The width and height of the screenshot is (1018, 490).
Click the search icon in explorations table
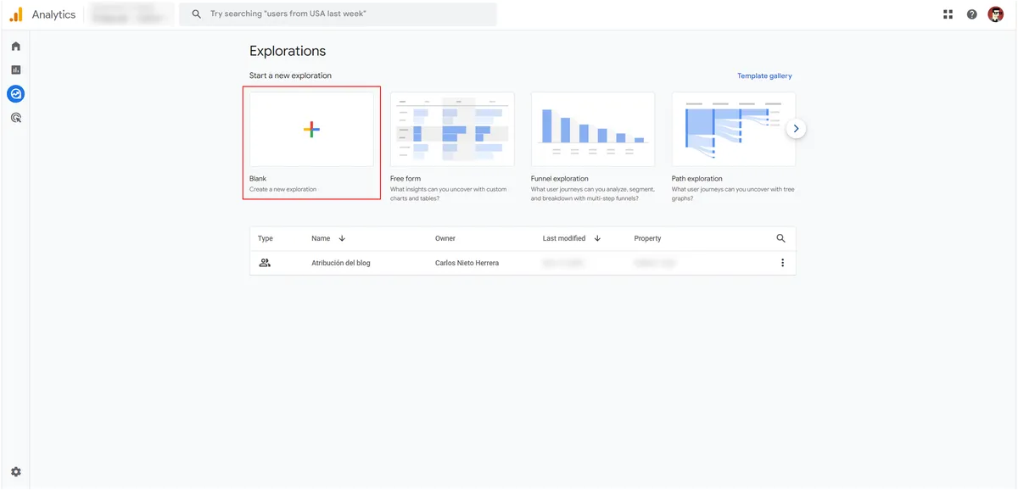coord(781,238)
